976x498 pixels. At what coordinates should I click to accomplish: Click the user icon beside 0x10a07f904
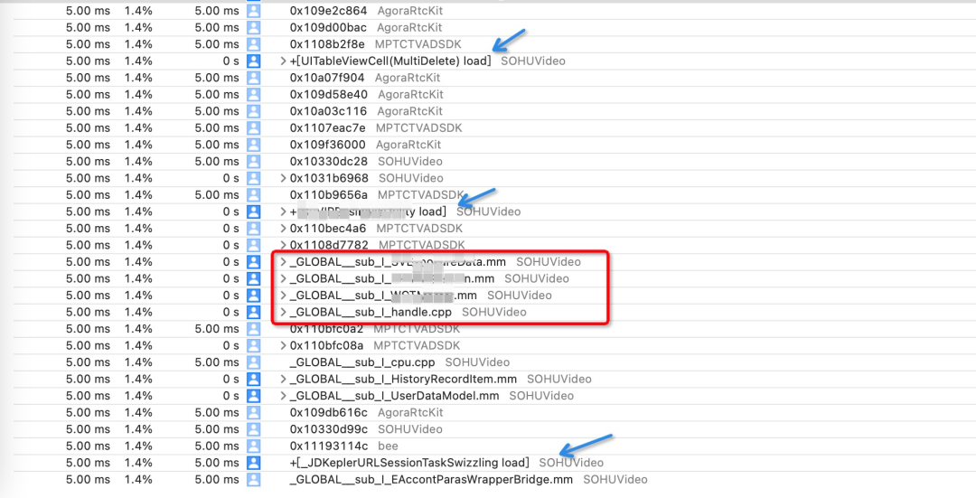253,78
